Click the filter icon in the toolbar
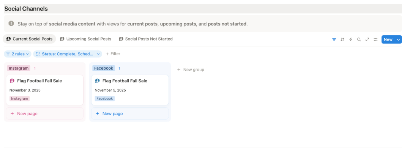This screenshot has width=410, height=155. click(x=334, y=39)
